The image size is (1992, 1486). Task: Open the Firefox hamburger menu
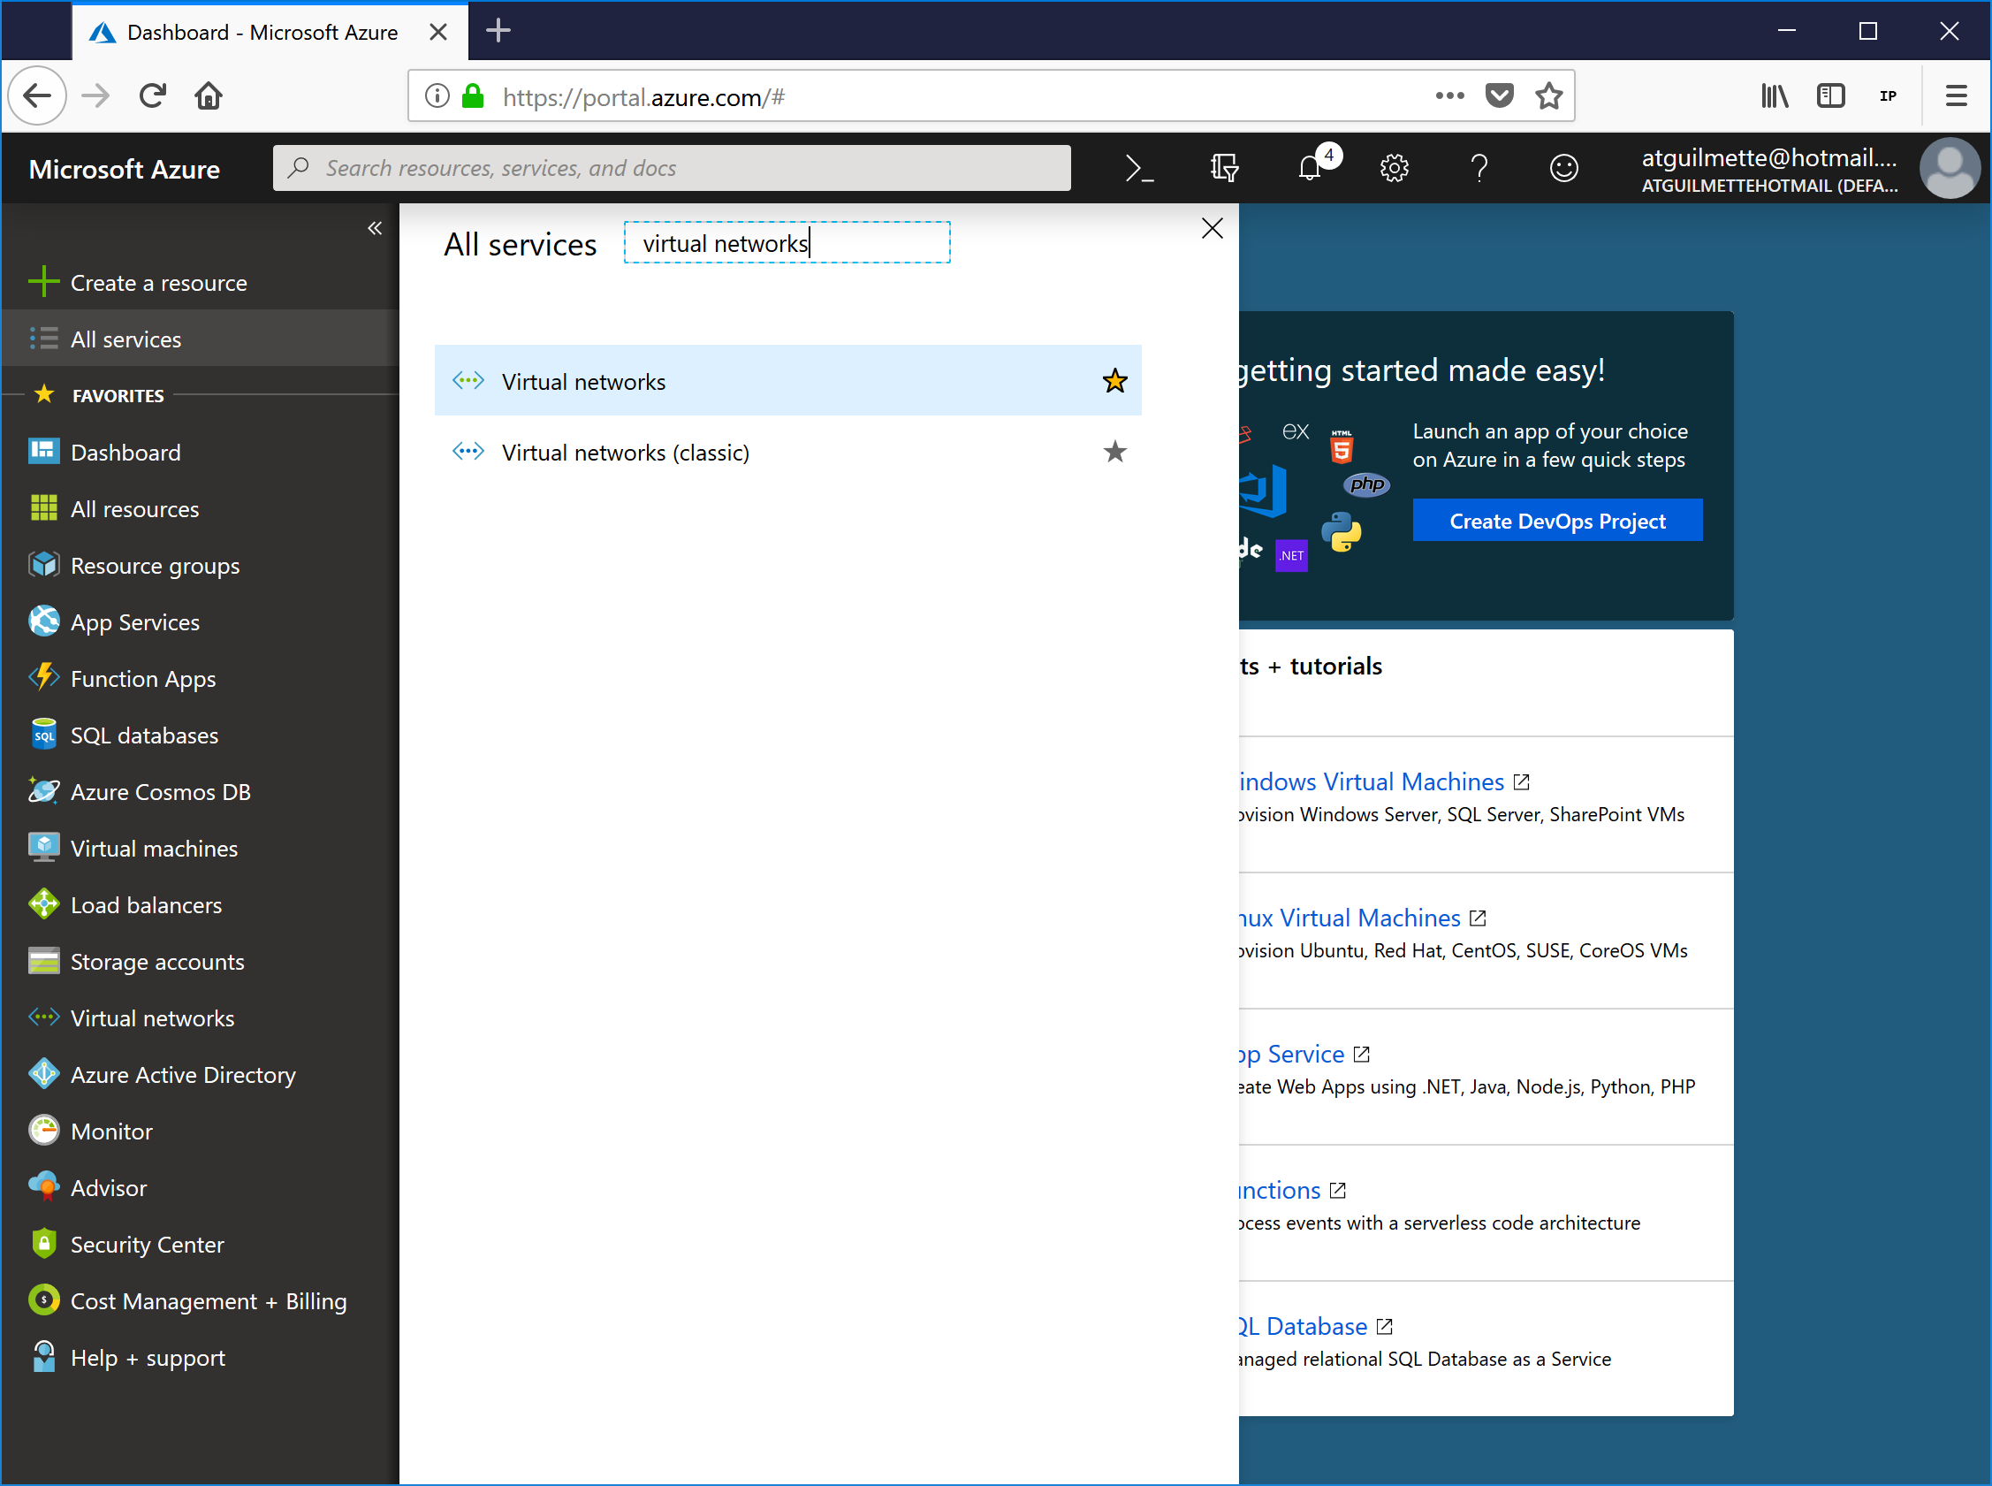[x=1956, y=95]
